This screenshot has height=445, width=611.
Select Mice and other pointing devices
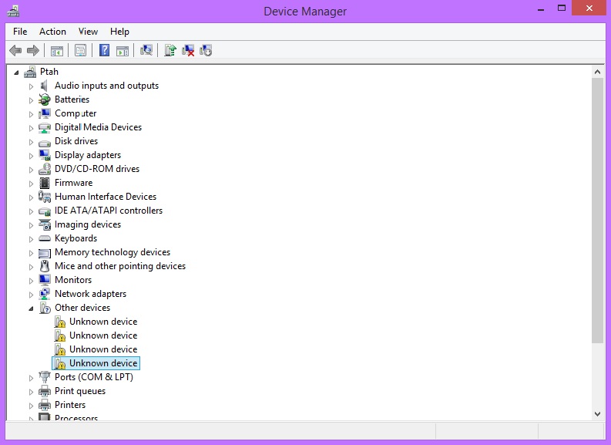pos(119,266)
